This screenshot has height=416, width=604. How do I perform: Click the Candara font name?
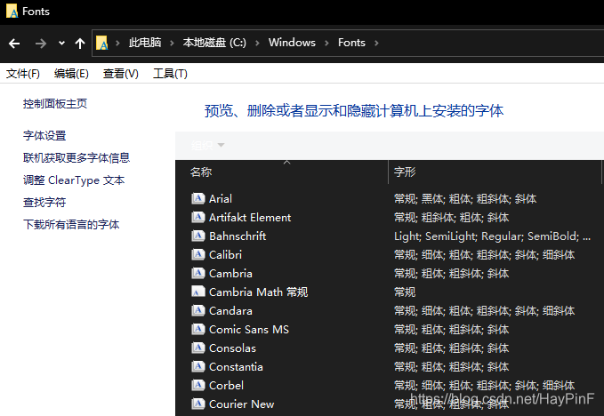tap(230, 310)
